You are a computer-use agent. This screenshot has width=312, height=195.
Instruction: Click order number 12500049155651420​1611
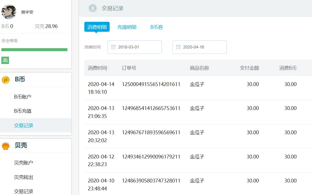pos(151,84)
